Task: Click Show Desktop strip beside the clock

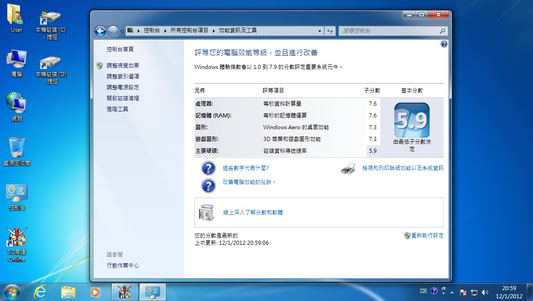Action: tap(530, 292)
